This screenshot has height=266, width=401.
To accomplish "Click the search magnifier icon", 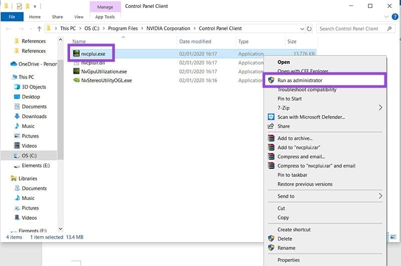I will 389,28.
